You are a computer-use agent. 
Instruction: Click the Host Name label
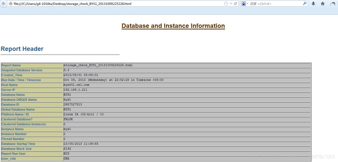10,85
